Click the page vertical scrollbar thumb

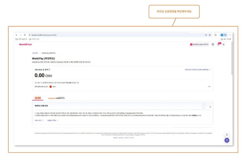pyautogui.click(x=232, y=59)
